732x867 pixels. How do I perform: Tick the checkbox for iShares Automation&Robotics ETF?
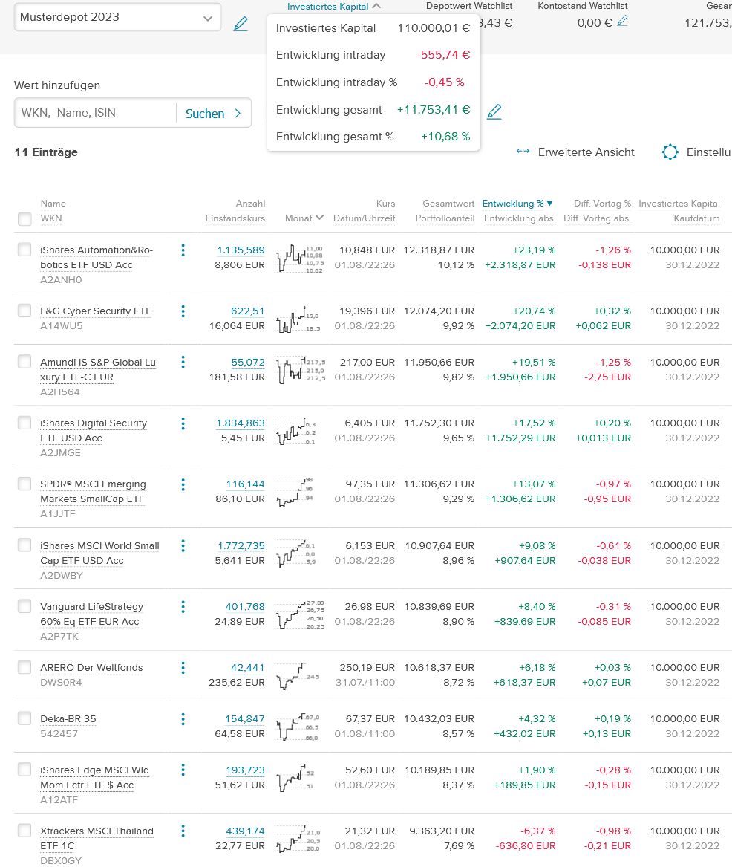(24, 250)
